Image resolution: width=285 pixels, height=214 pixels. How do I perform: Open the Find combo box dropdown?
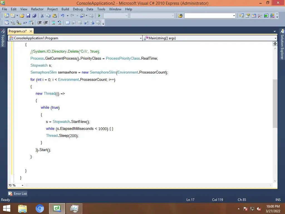coord(234,16)
